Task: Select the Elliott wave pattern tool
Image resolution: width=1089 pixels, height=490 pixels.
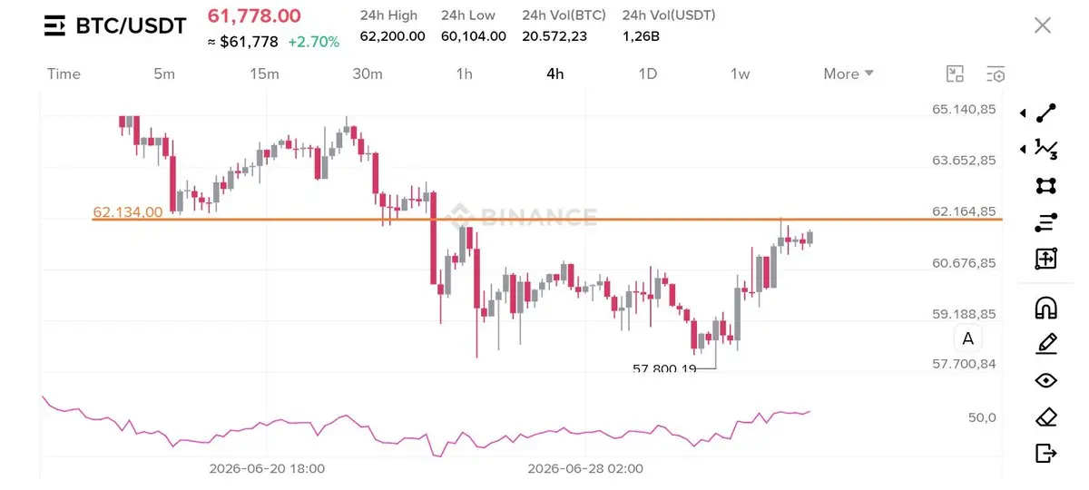Action: click(1046, 148)
